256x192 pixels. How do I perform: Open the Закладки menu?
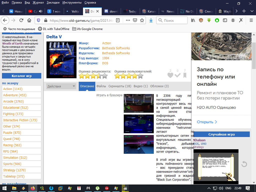click(53, 2)
